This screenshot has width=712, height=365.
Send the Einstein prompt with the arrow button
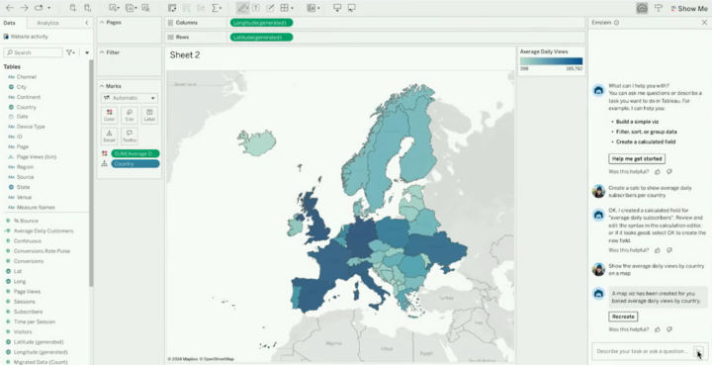[x=698, y=351]
